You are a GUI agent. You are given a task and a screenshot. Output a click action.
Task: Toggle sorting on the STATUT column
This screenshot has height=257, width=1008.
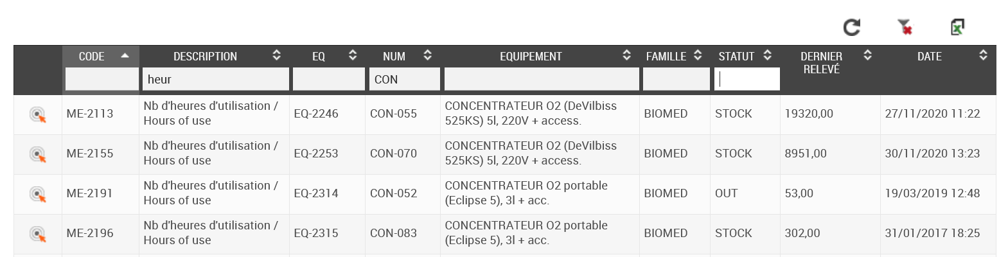(767, 55)
